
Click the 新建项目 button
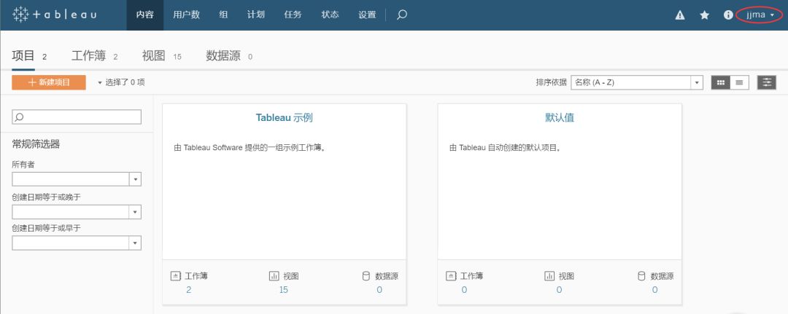click(x=49, y=83)
